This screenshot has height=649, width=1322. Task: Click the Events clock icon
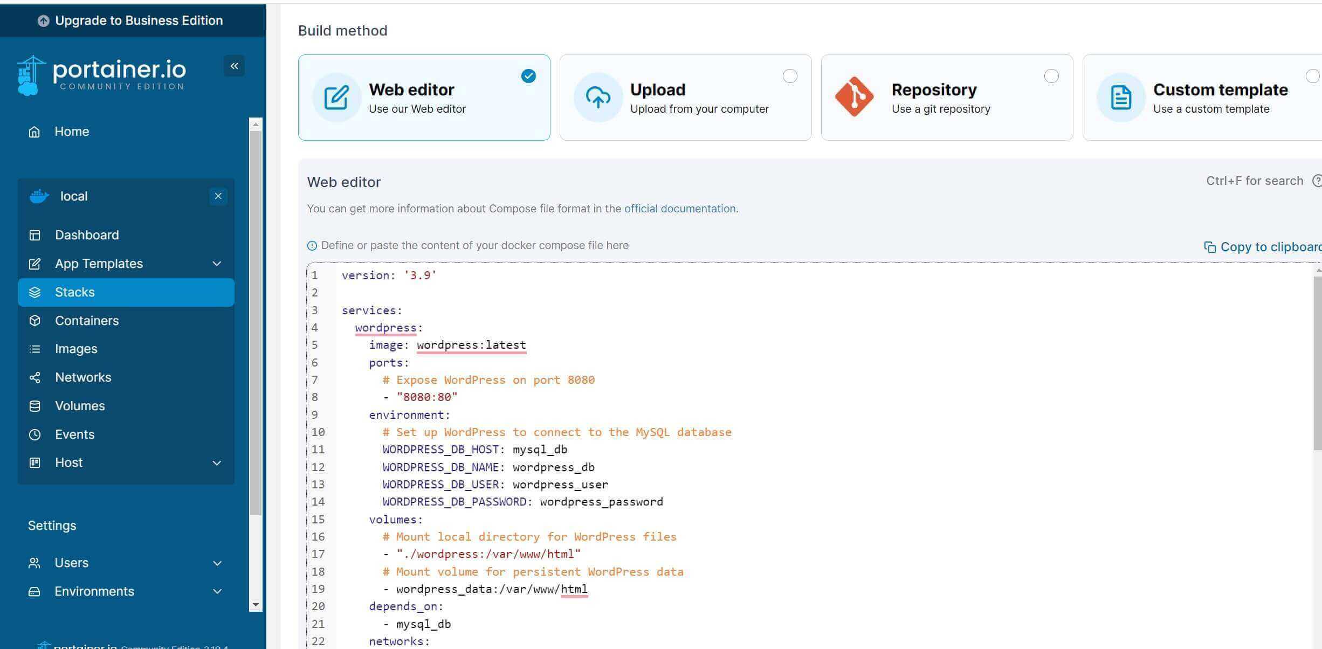(x=35, y=434)
